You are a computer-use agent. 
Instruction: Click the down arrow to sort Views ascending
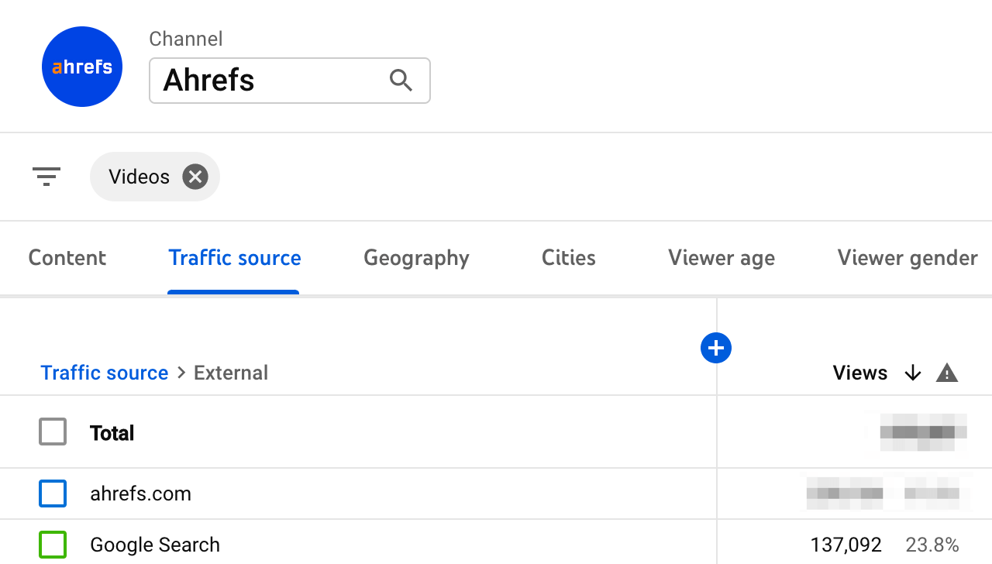[x=913, y=373]
